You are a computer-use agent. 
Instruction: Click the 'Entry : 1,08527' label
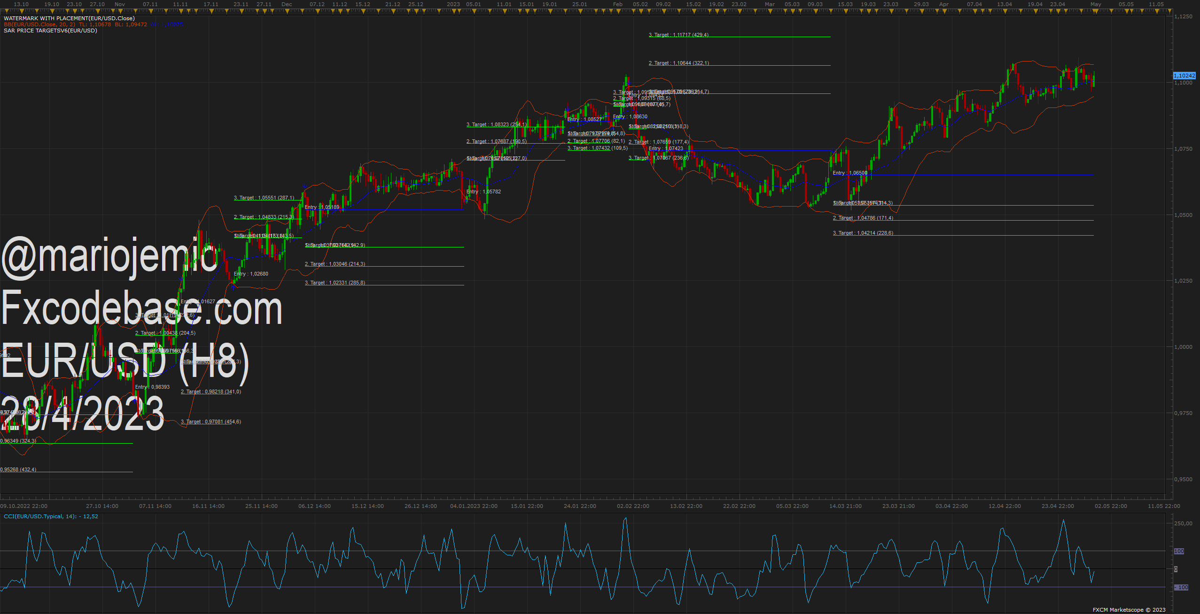584,120
